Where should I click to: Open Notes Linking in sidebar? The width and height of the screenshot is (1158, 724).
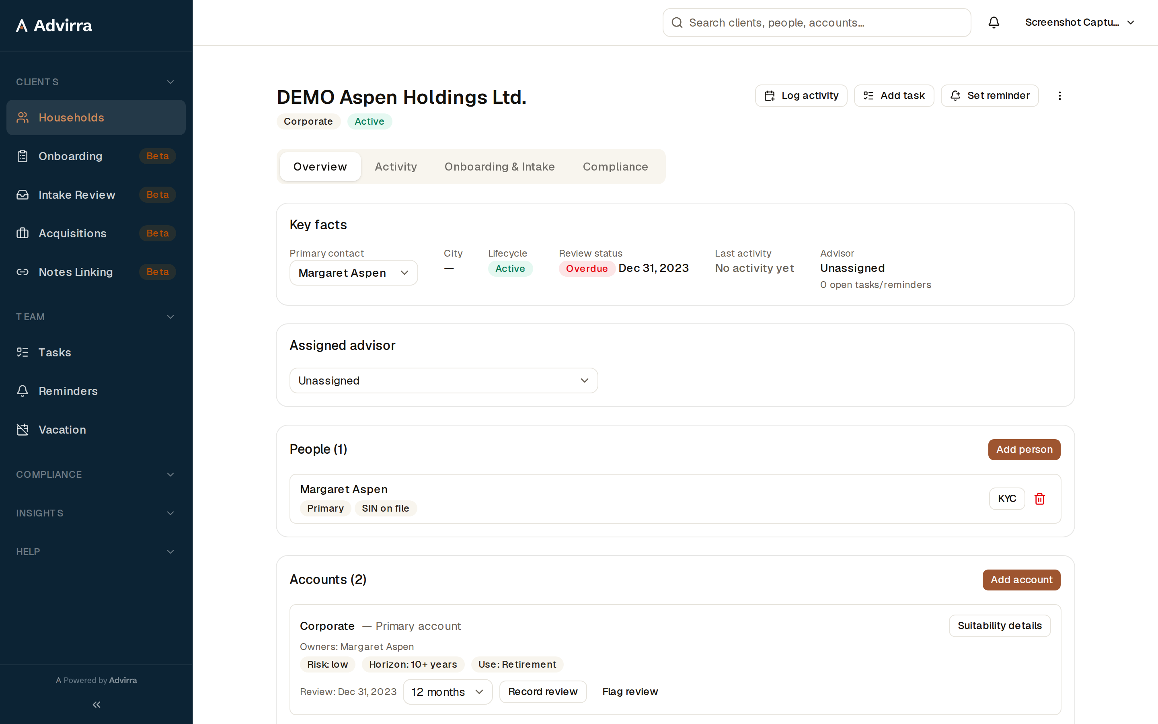(96, 272)
